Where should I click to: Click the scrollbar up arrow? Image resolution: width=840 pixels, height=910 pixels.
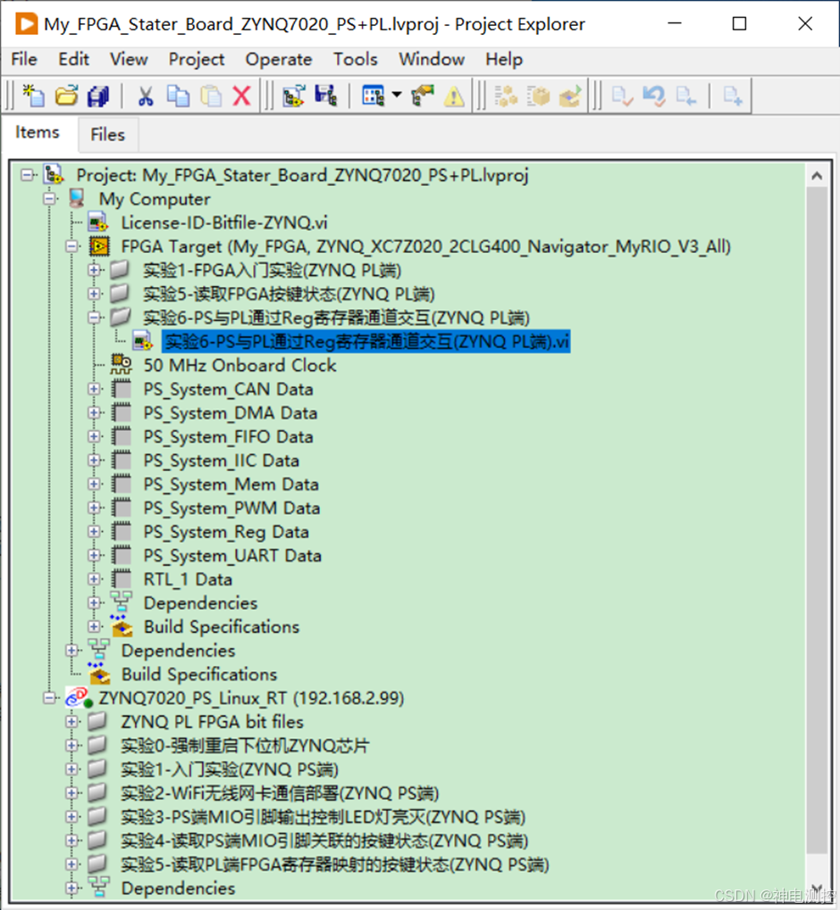[817, 176]
